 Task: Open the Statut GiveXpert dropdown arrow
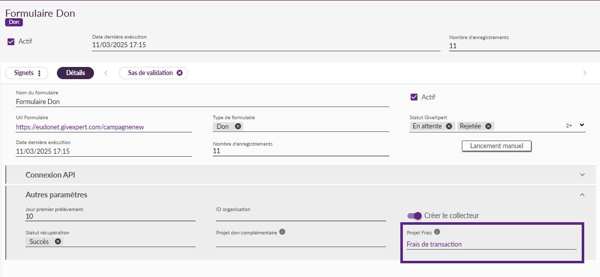click(x=582, y=125)
